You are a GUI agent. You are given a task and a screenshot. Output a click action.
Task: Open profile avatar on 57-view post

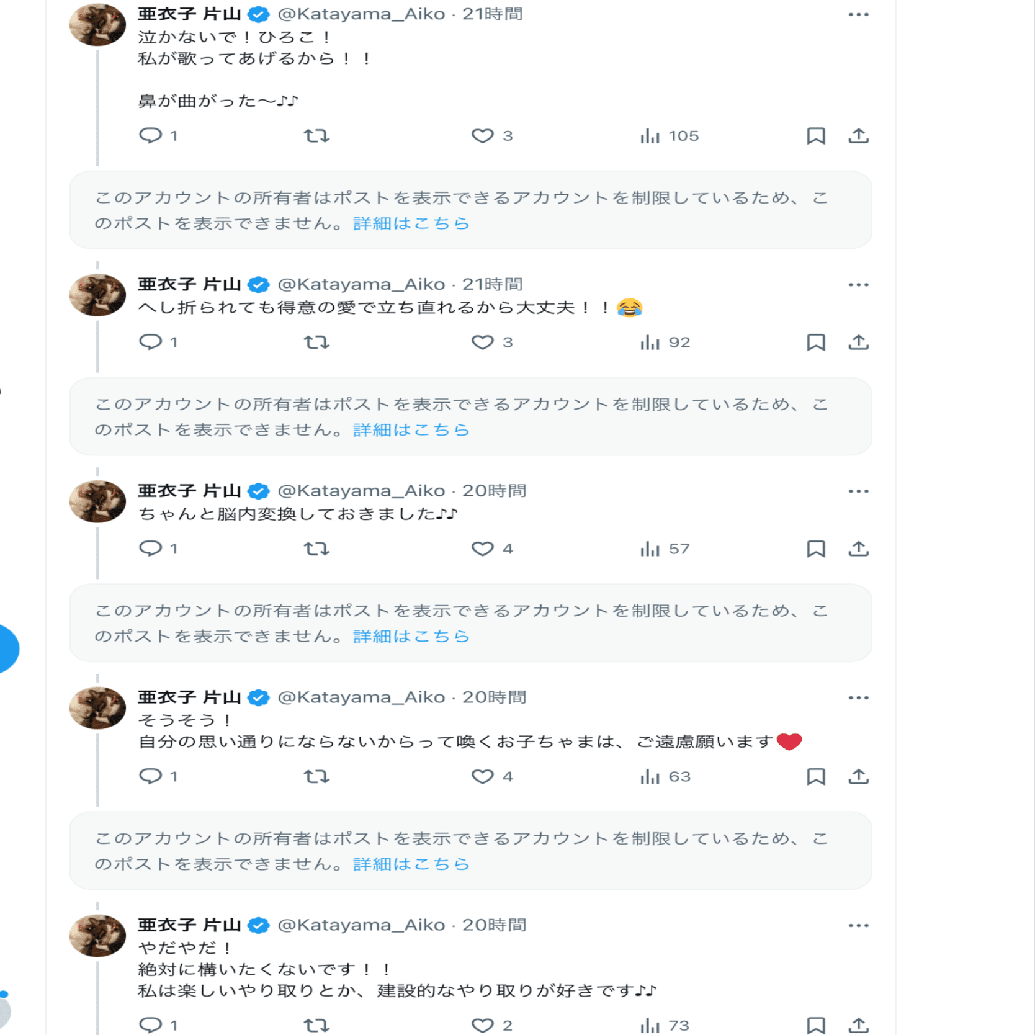point(97,501)
